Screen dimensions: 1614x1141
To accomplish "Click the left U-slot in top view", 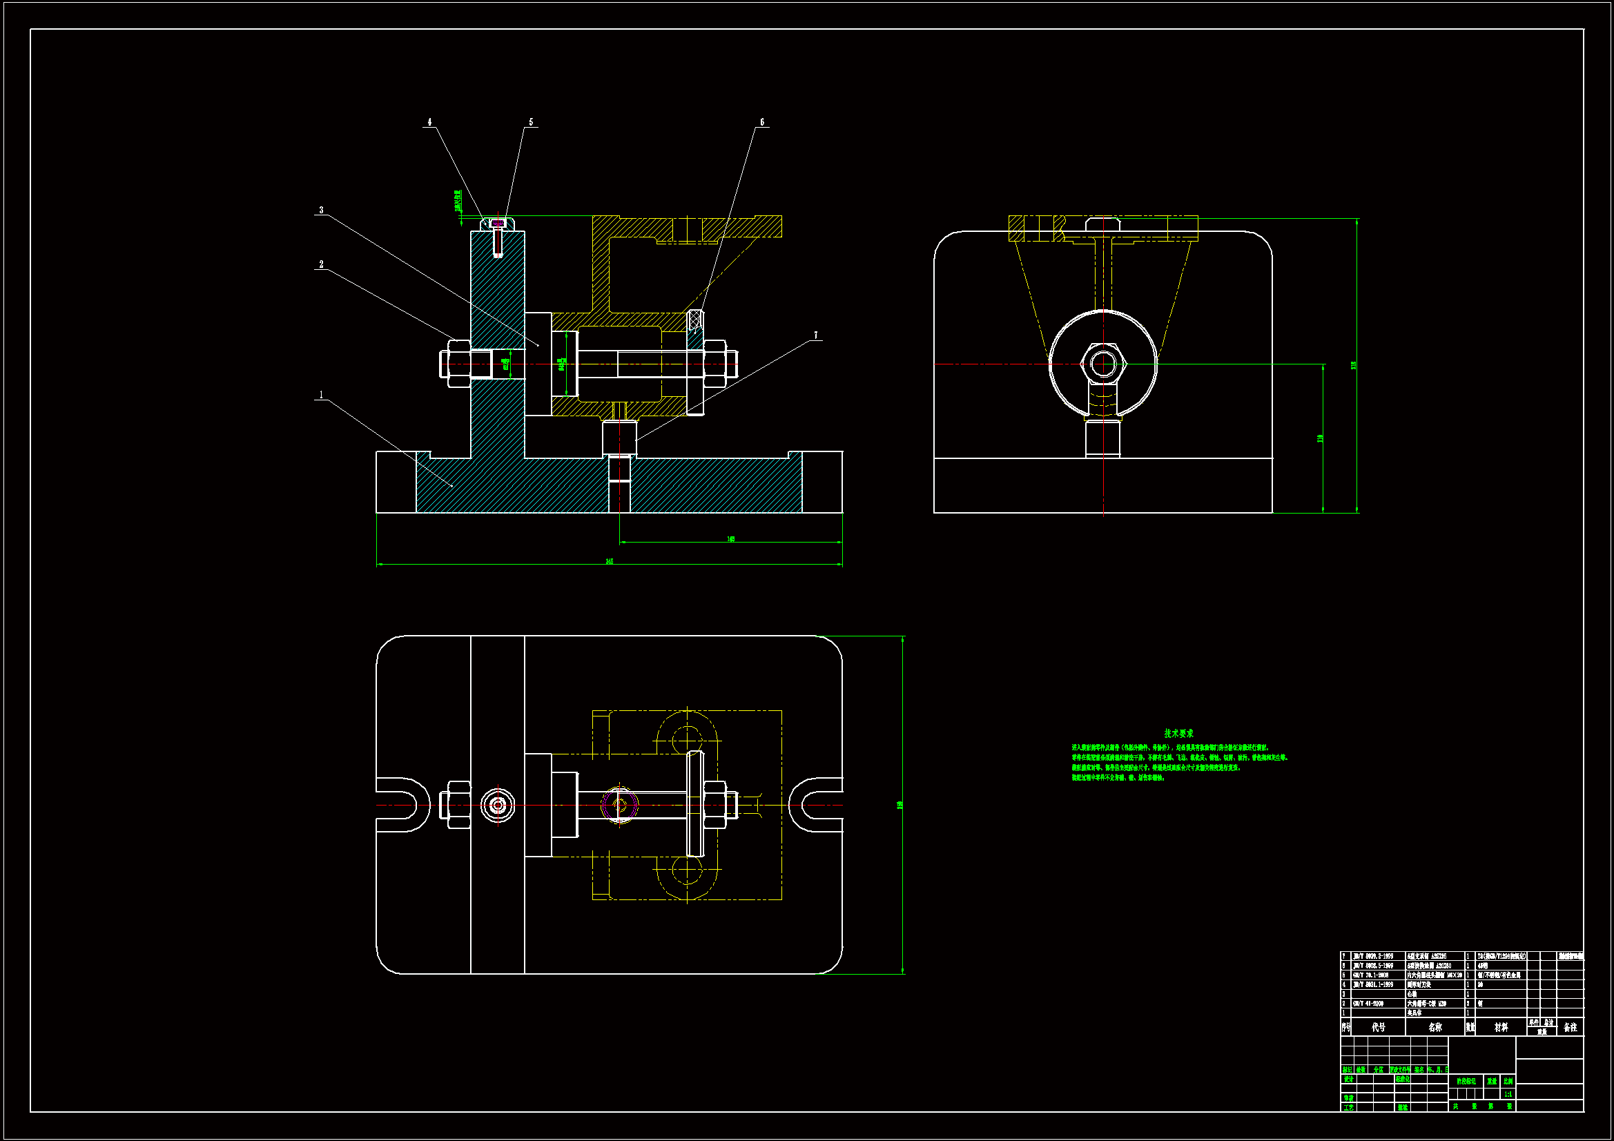I will point(400,805).
